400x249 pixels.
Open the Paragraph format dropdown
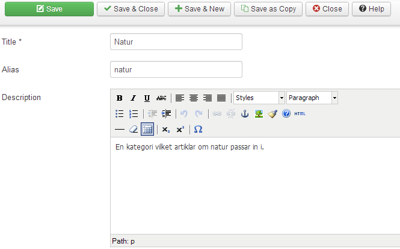pyautogui.click(x=312, y=98)
